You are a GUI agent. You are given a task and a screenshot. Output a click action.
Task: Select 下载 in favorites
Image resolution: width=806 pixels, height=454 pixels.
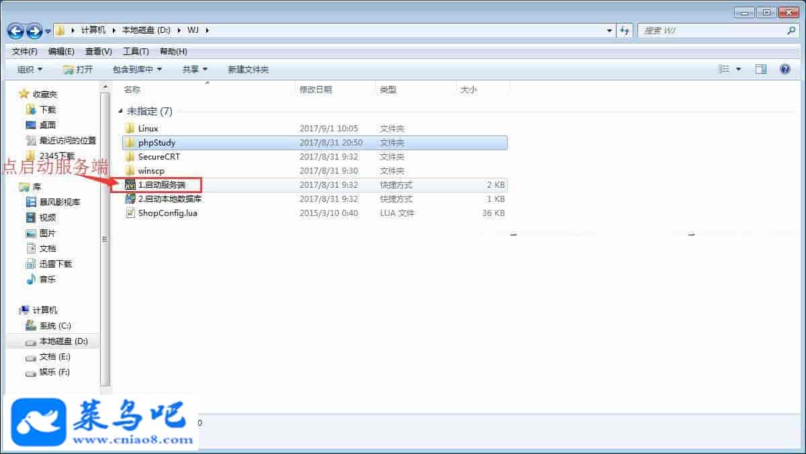[41, 110]
